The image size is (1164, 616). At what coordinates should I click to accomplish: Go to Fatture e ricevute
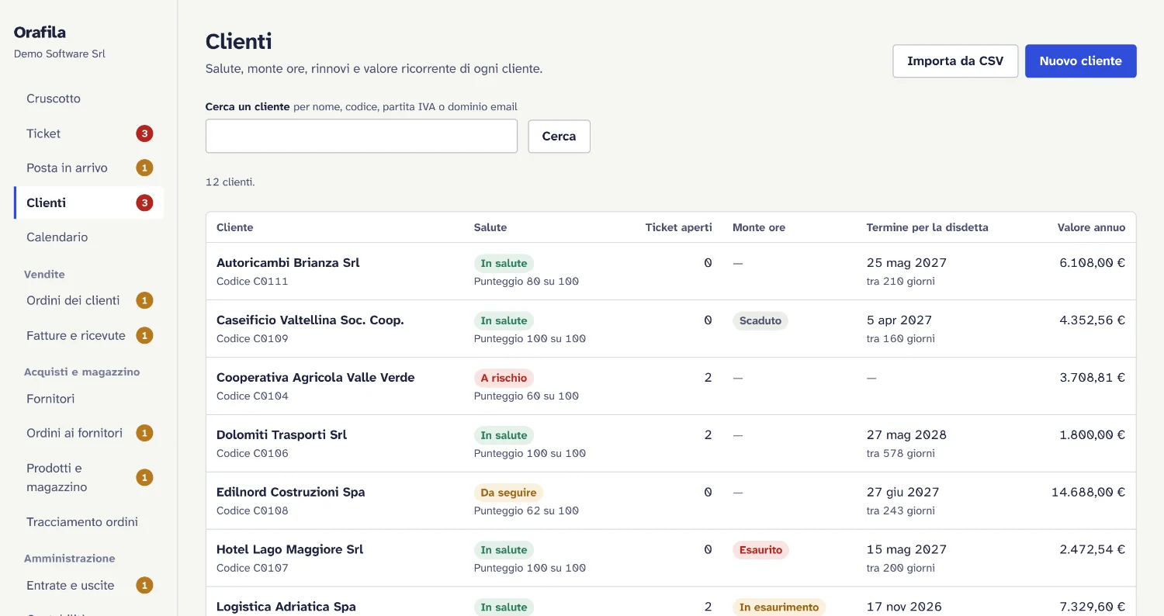pyautogui.click(x=88, y=335)
